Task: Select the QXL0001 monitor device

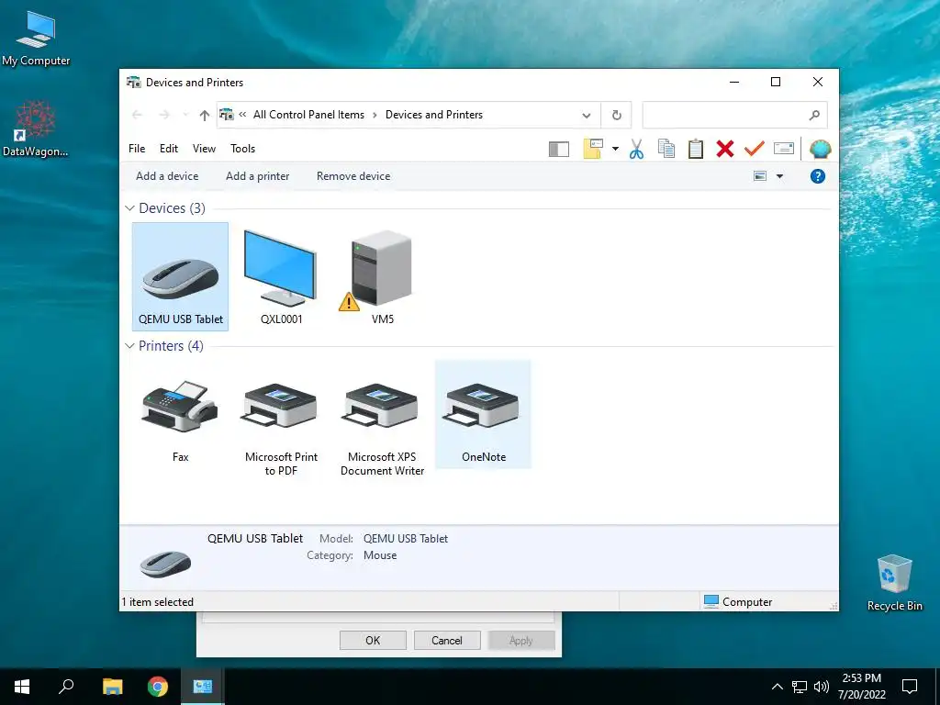Action: click(281, 276)
